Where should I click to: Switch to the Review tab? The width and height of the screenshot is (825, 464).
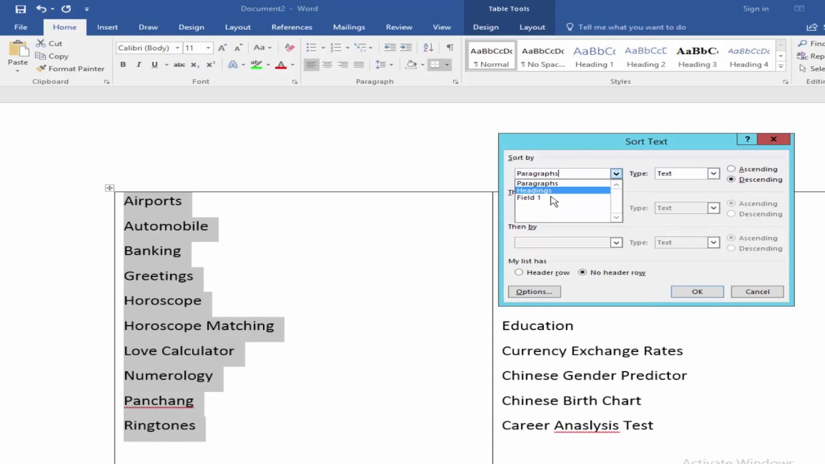coord(399,27)
